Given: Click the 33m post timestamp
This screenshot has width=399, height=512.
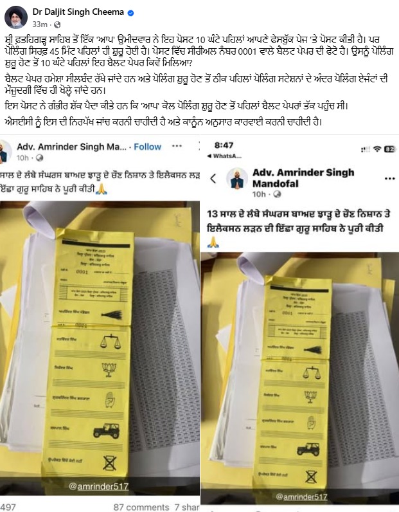Looking at the screenshot, I should pos(39,24).
